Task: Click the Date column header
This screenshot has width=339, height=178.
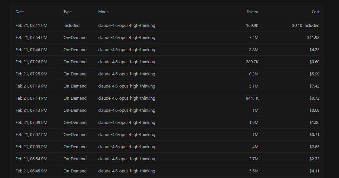Action: click(19, 12)
